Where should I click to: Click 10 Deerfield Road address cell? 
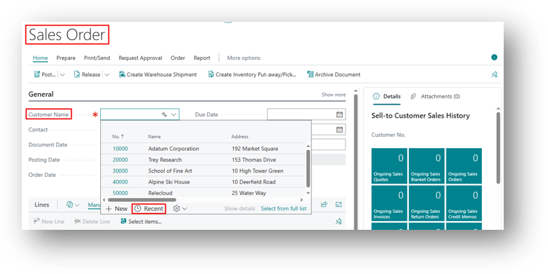point(254,182)
